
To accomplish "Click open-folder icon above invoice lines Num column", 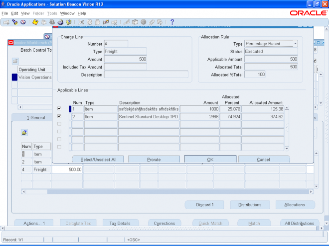I will point(24,132).
